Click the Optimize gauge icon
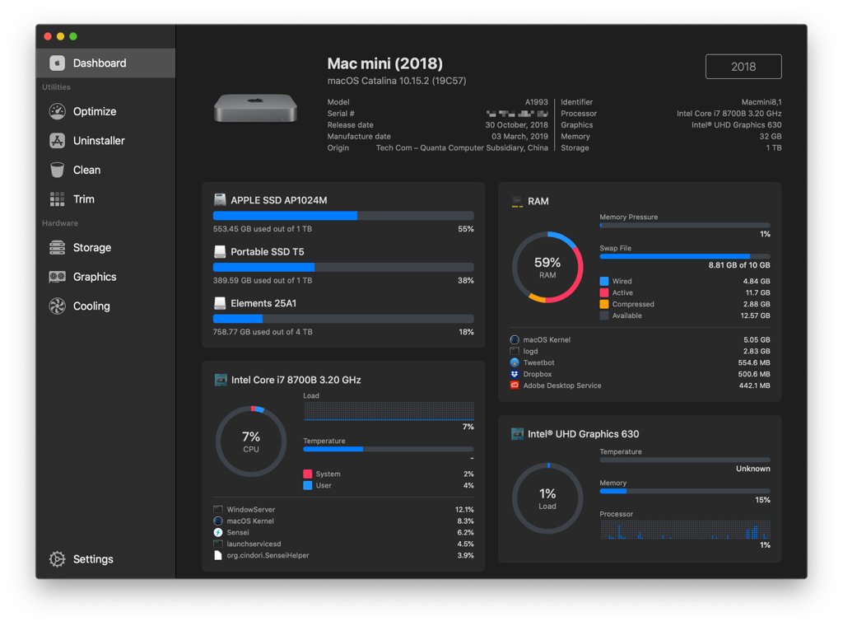Viewport: 843px width, 626px height. [x=57, y=111]
